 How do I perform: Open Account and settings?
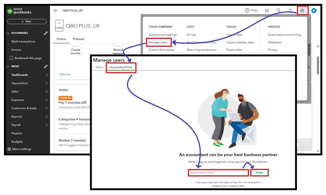(x=163, y=35)
